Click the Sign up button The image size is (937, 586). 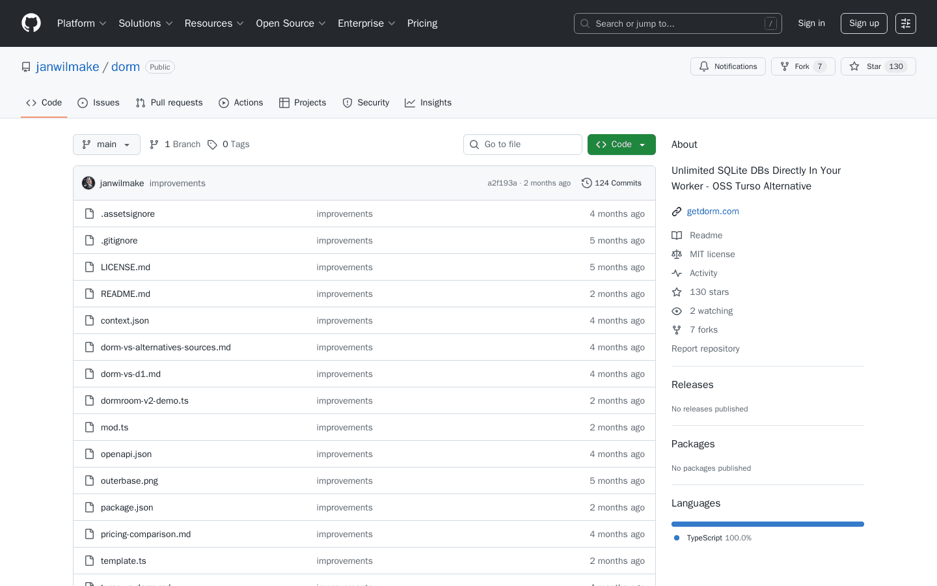(x=864, y=23)
